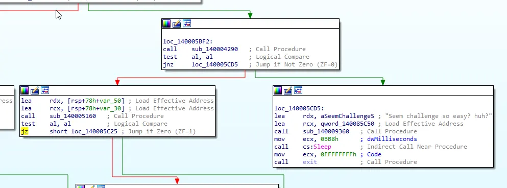The height and width of the screenshot is (188, 507).
Task: Click group-nodes icon on loc_140005BF2 node
Action: 187,24
